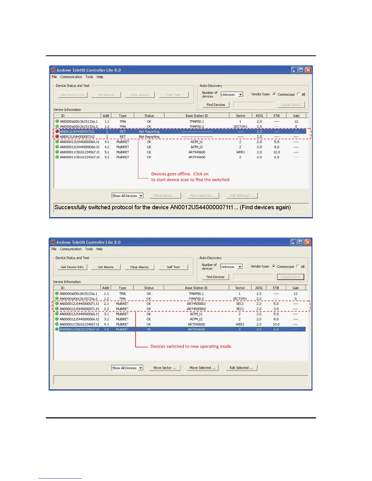Open Communication menu in lower window
This screenshot has height=481, width=372.
(x=71, y=249)
